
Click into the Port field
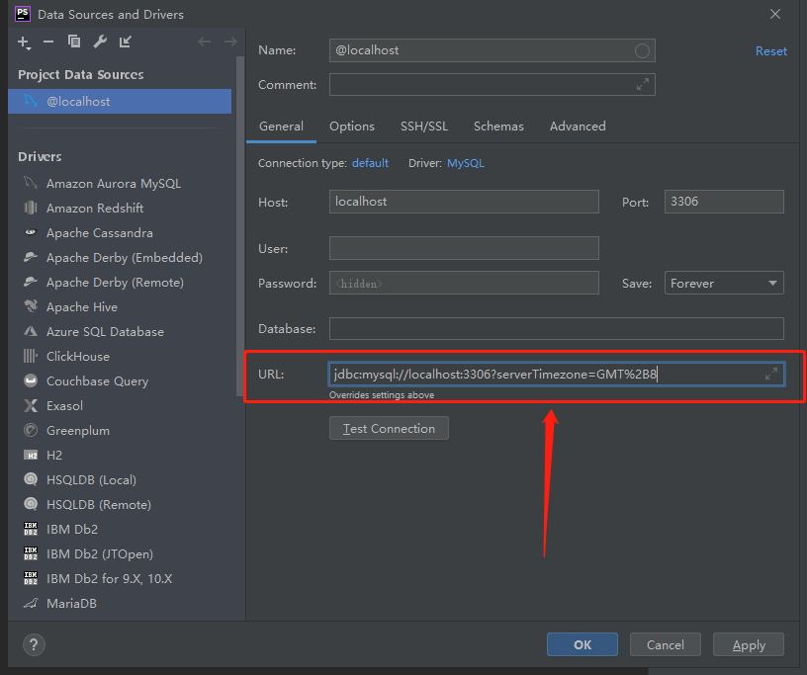[x=724, y=202]
